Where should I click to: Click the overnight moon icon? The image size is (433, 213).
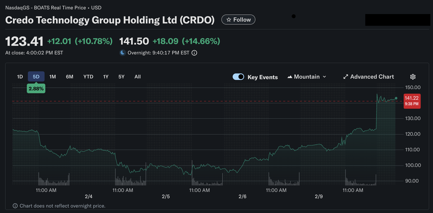[122, 53]
